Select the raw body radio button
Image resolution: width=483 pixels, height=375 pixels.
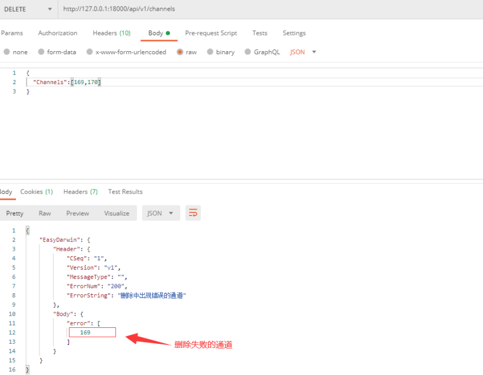click(180, 52)
